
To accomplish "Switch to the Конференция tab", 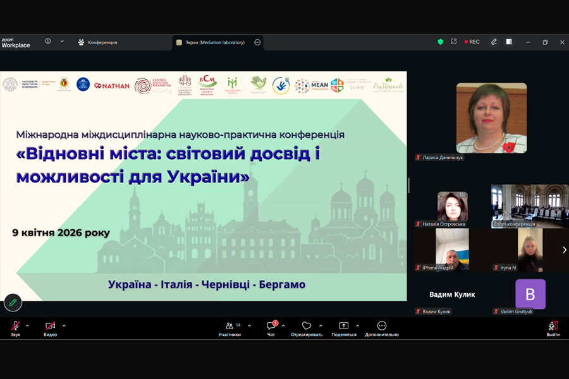I will 97,42.
